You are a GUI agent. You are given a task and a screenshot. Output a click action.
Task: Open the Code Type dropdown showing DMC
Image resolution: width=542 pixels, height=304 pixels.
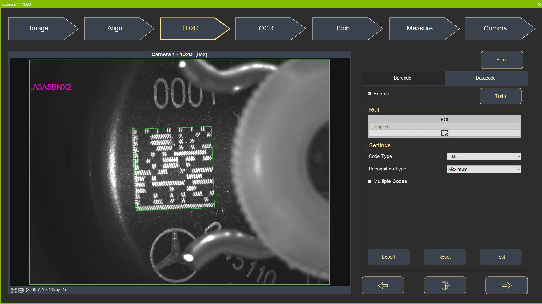click(484, 156)
